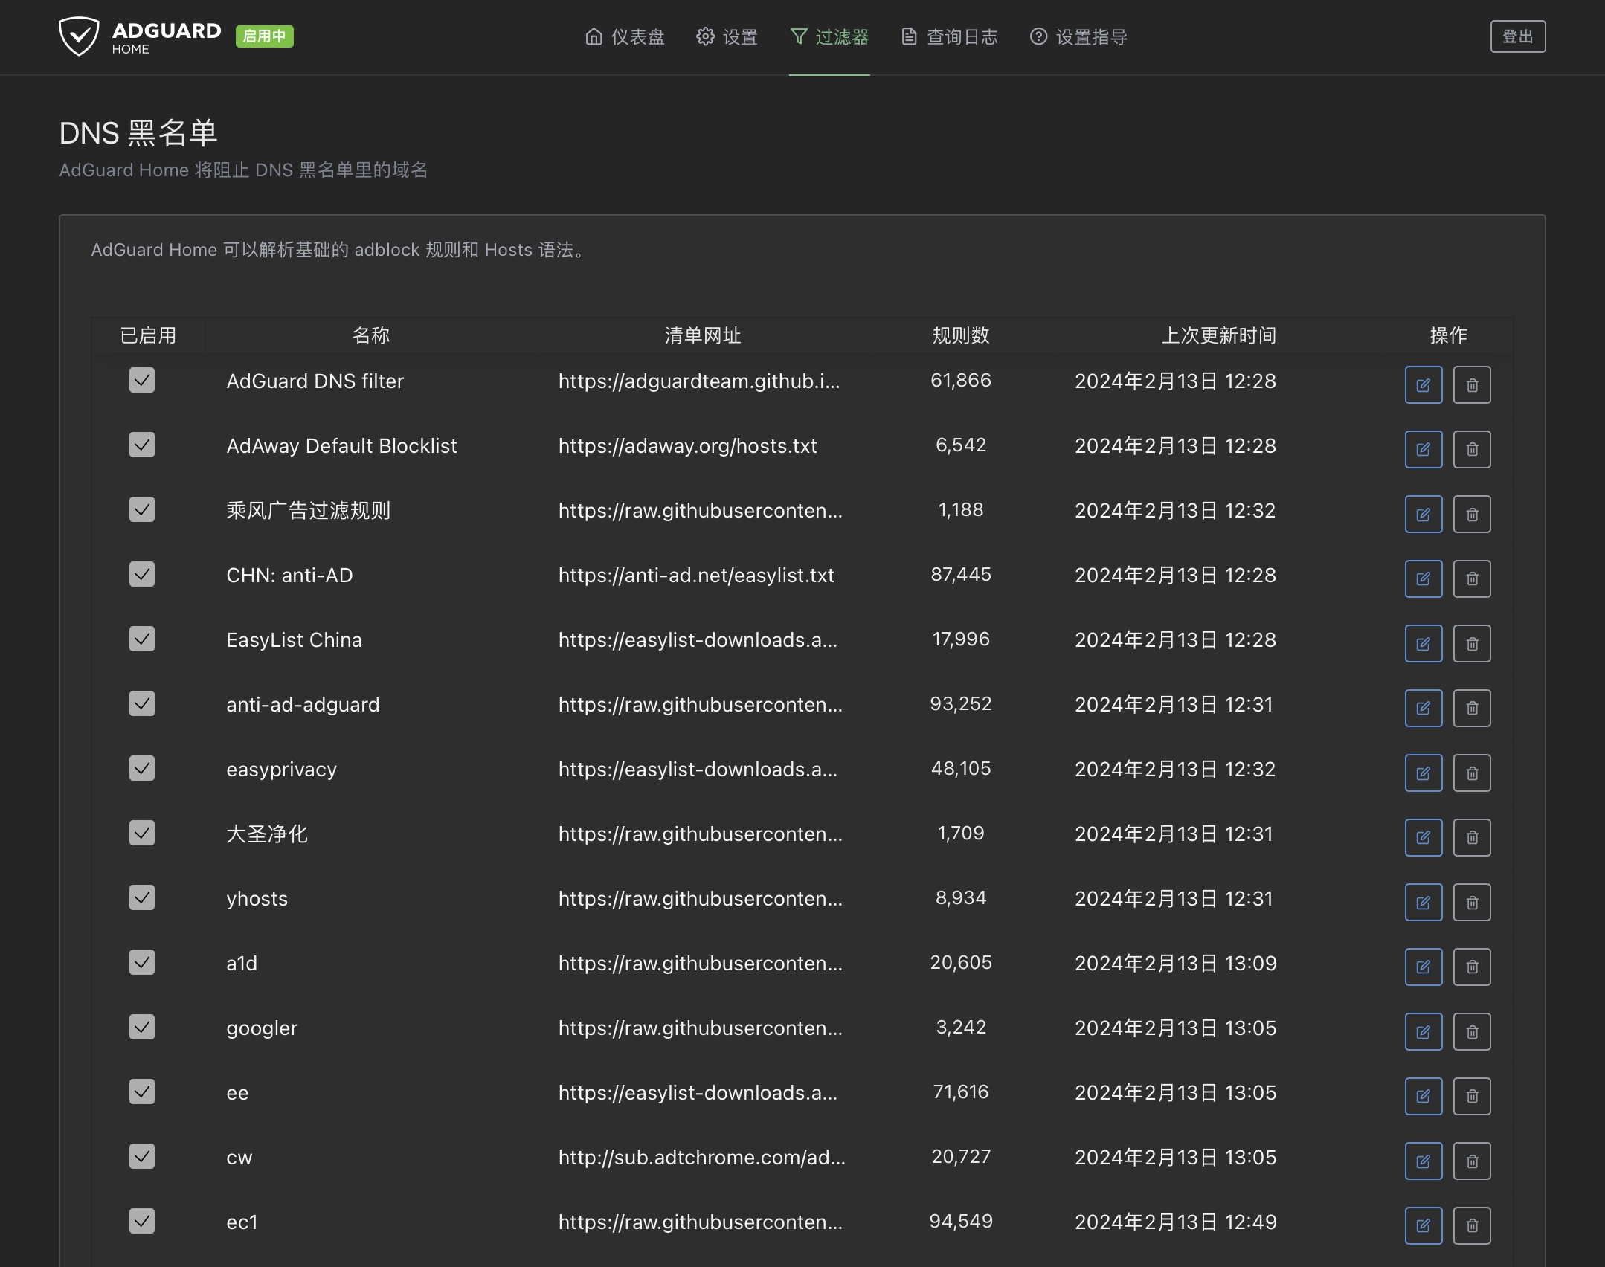Uncheck the AdGuard DNS filter checkbox
Image resolution: width=1605 pixels, height=1267 pixels.
point(142,380)
